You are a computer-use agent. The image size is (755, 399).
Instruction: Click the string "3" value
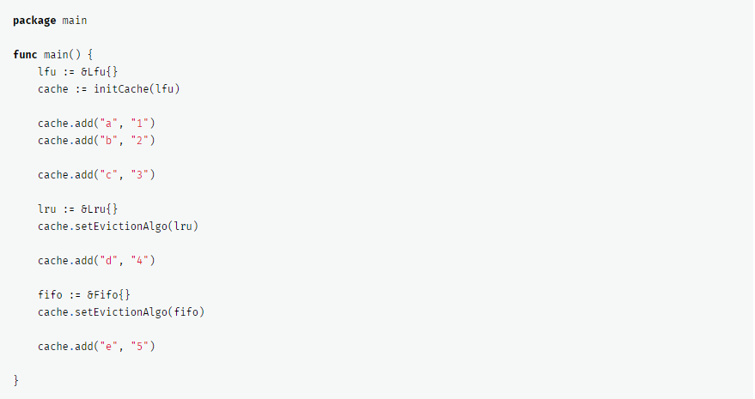139,174
